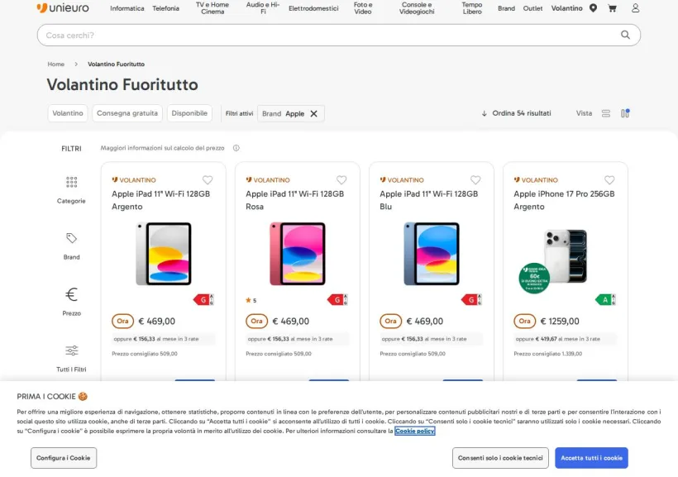View energy label G of iPad Blu

pyautogui.click(x=472, y=299)
